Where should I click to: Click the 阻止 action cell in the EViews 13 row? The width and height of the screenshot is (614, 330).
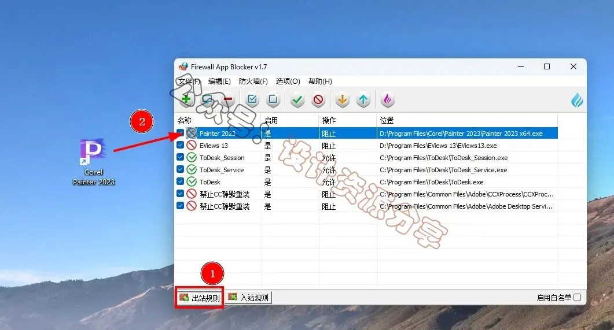[329, 146]
